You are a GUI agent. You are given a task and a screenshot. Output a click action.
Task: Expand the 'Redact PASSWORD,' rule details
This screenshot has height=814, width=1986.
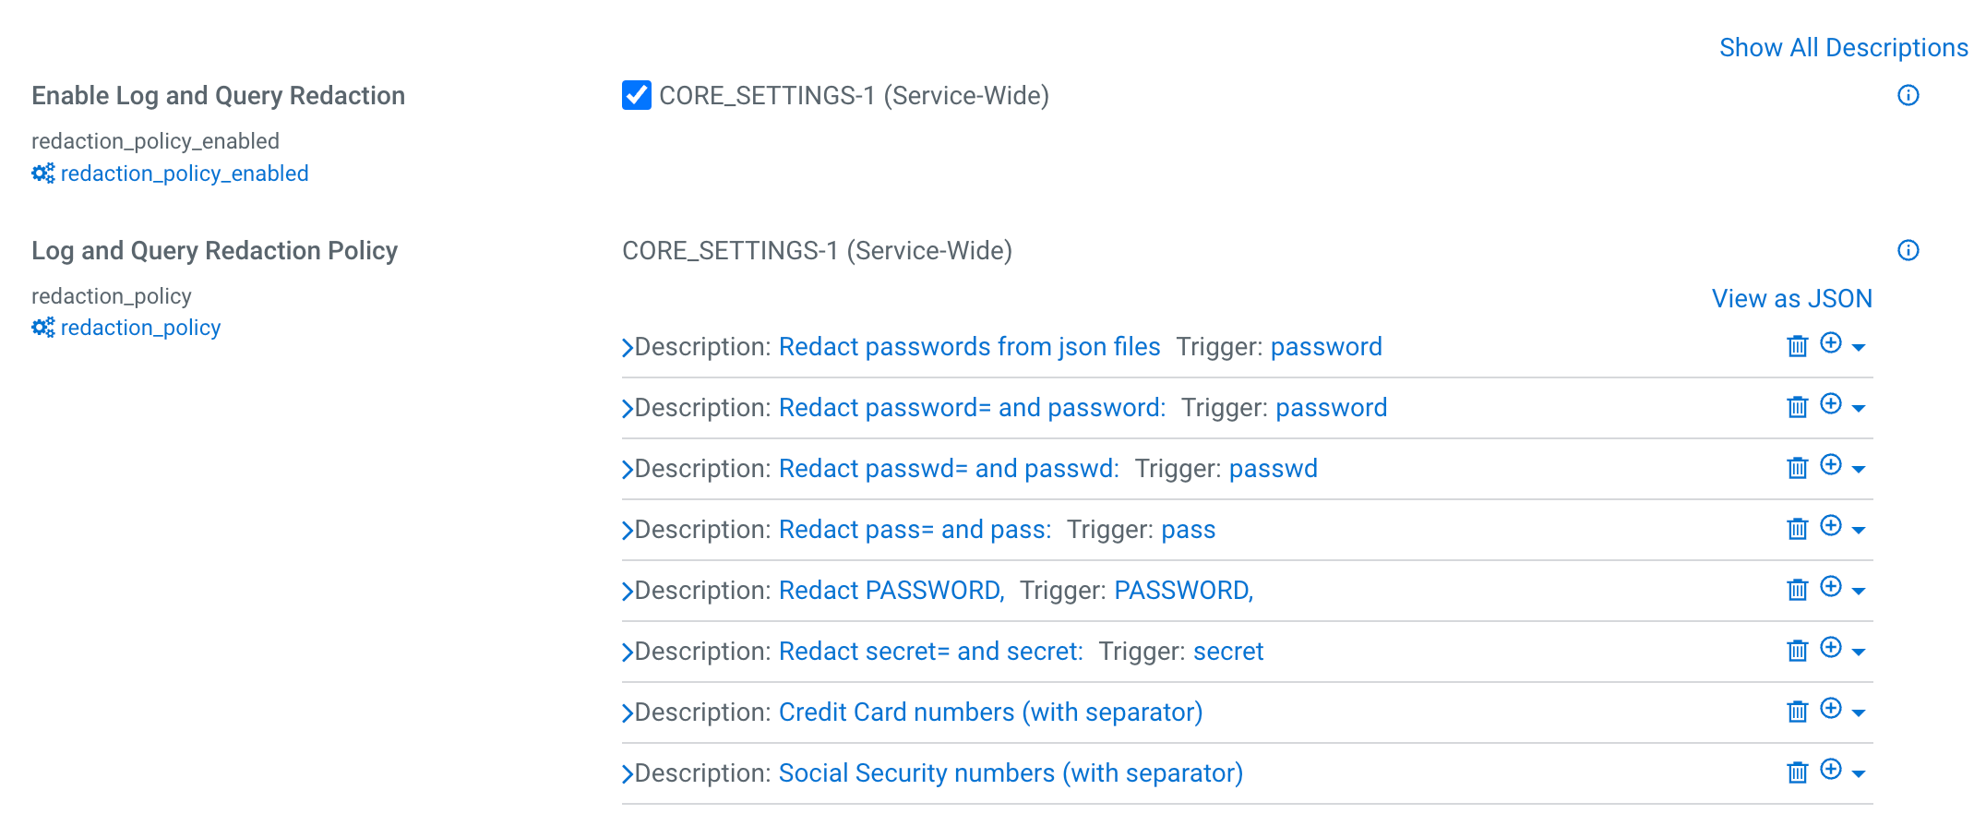coord(628,592)
